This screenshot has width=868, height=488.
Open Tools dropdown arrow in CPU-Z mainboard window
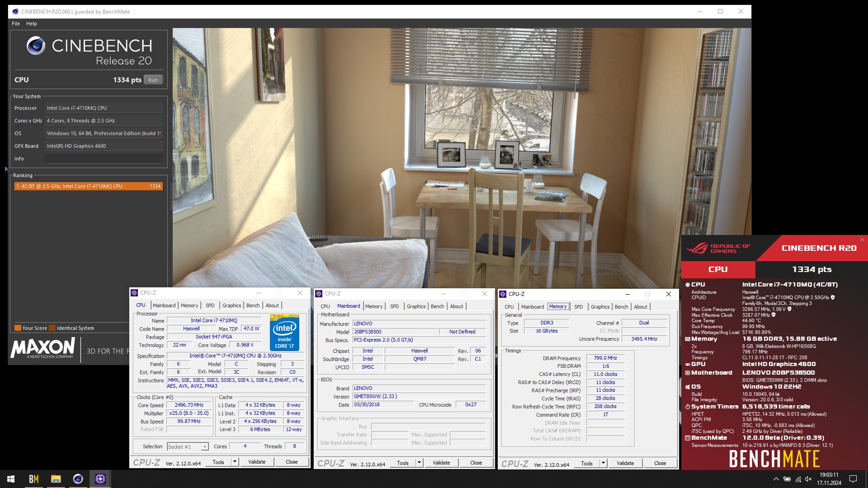(419, 463)
